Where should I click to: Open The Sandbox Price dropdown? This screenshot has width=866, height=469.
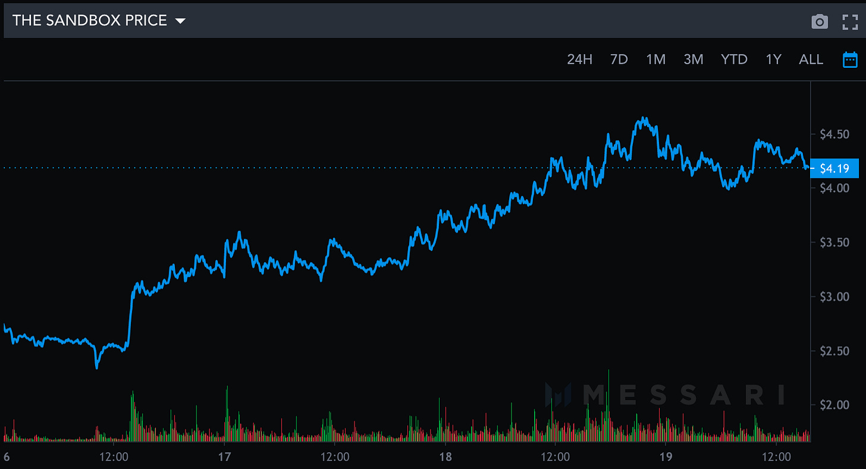[x=99, y=20]
